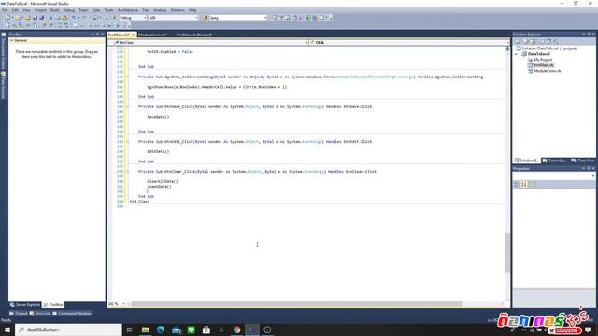
Task: Collapse the btnSave_Click sub outline
Action: point(128,106)
